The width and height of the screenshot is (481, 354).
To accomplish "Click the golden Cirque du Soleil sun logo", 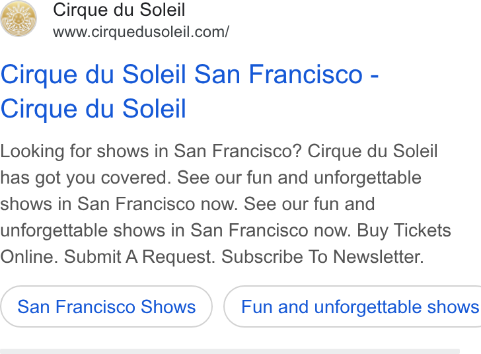I will (x=18, y=18).
